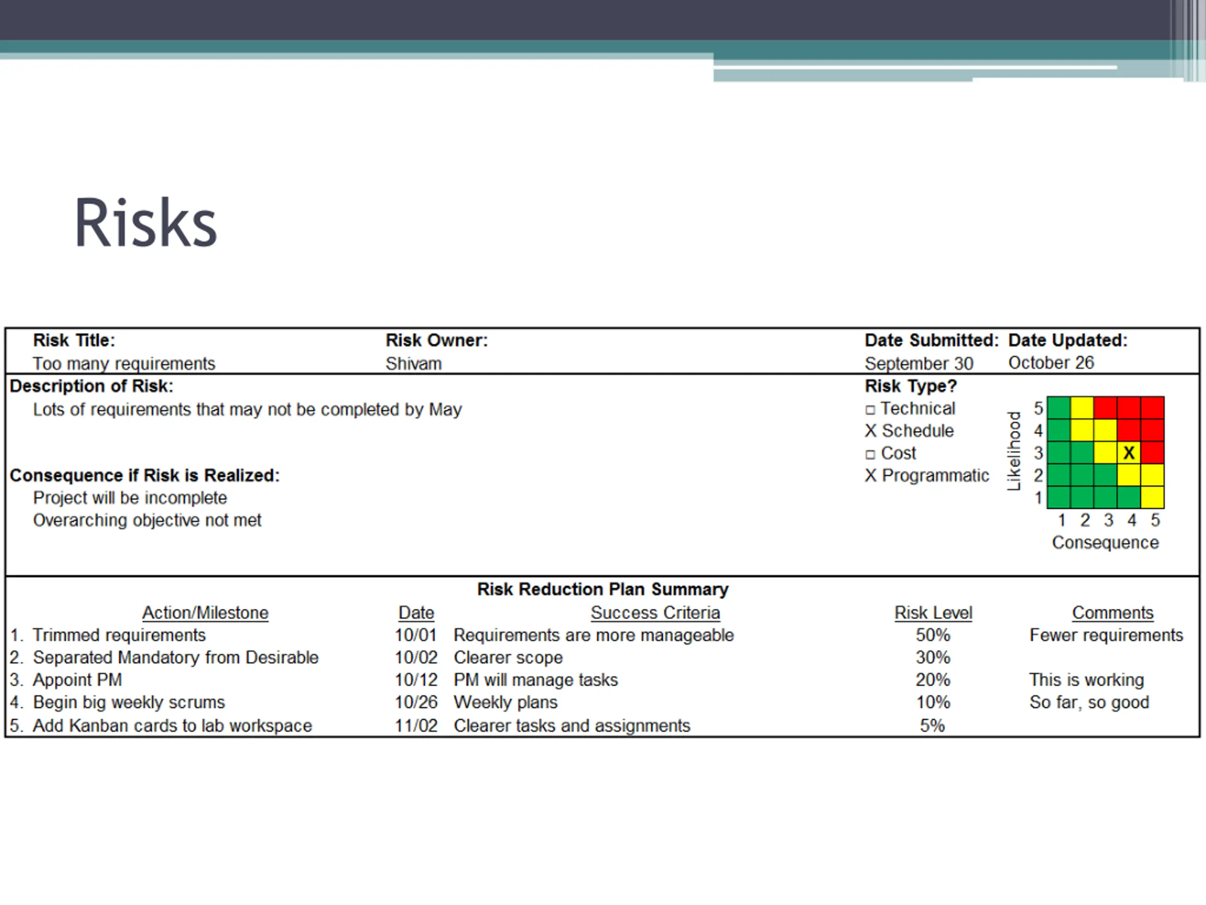The width and height of the screenshot is (1206, 905).
Task: Click the Comments column header
Action: click(1112, 613)
